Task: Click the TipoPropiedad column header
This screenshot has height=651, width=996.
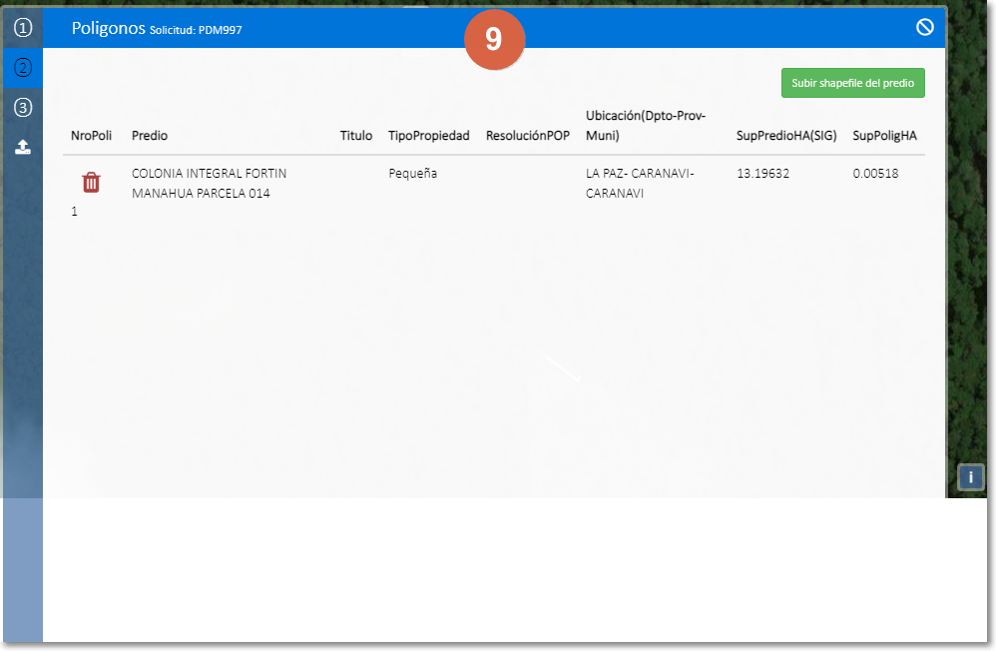Action: pyautogui.click(x=428, y=136)
